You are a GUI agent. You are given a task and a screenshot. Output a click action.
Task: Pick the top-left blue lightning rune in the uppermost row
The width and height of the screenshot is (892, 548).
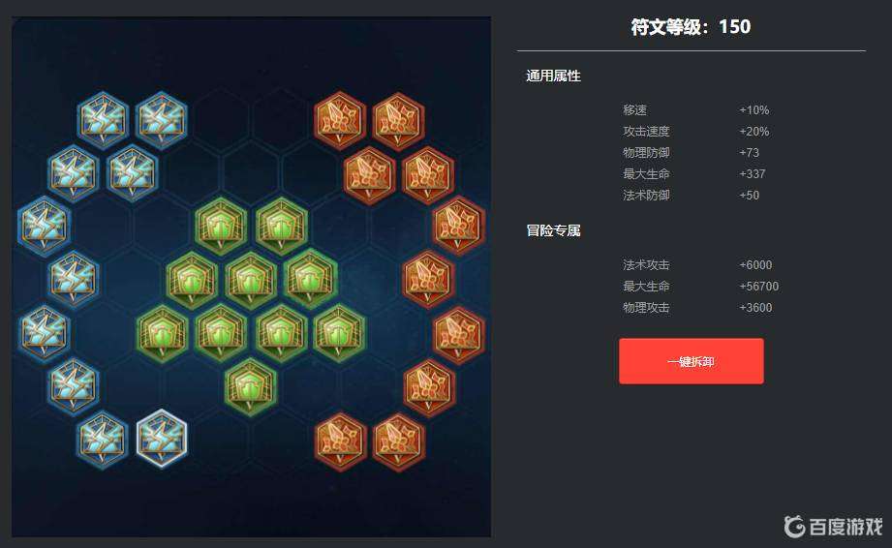(103, 120)
